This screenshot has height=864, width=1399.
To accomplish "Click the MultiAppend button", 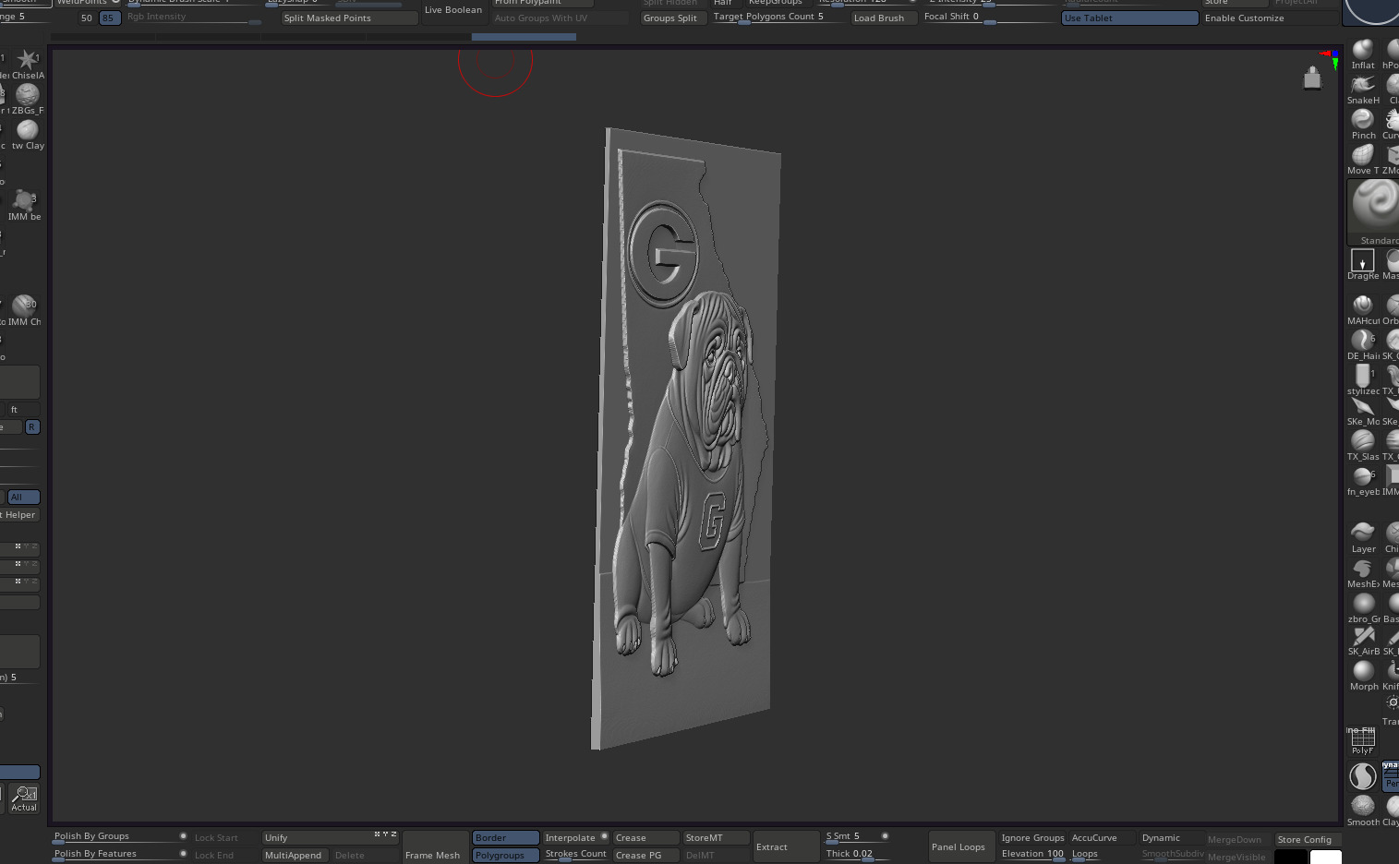I will (x=295, y=856).
